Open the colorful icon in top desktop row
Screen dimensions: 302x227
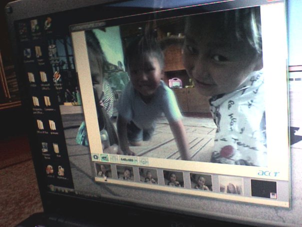[x=47, y=23]
